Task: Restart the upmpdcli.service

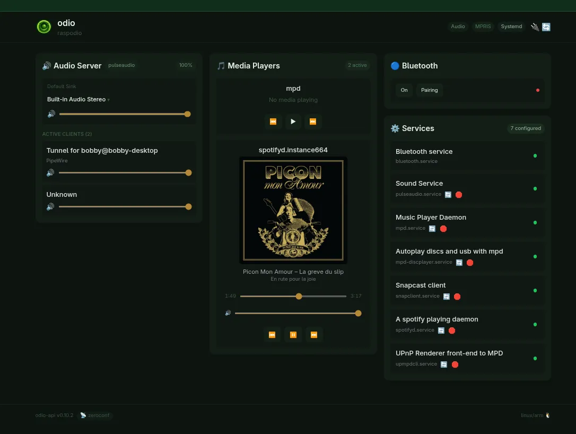Action: [x=444, y=364]
